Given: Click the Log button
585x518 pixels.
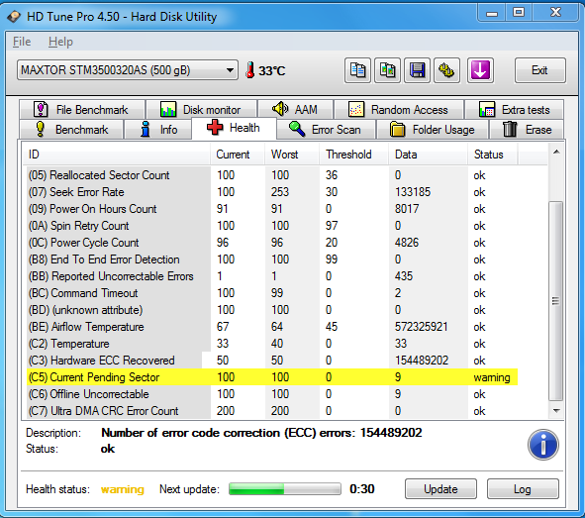Looking at the screenshot, I should pos(523,489).
